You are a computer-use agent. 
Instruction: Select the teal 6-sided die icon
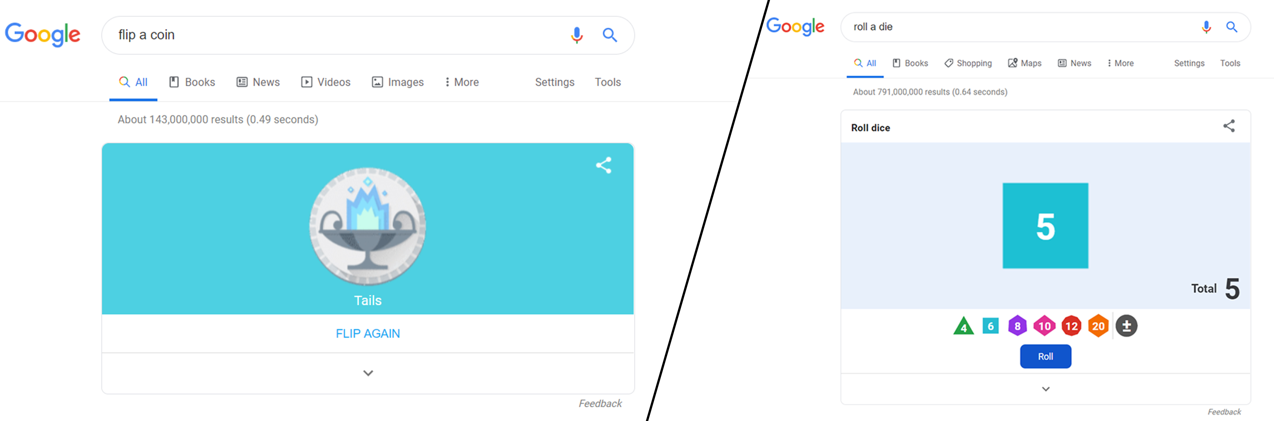(x=991, y=326)
